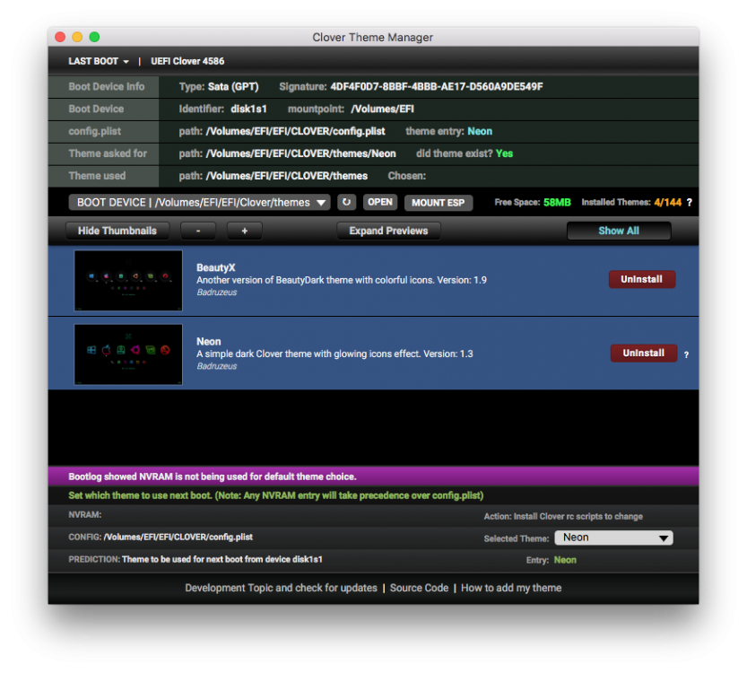
Task: Toggle Hide Thumbnails
Action: (x=117, y=231)
